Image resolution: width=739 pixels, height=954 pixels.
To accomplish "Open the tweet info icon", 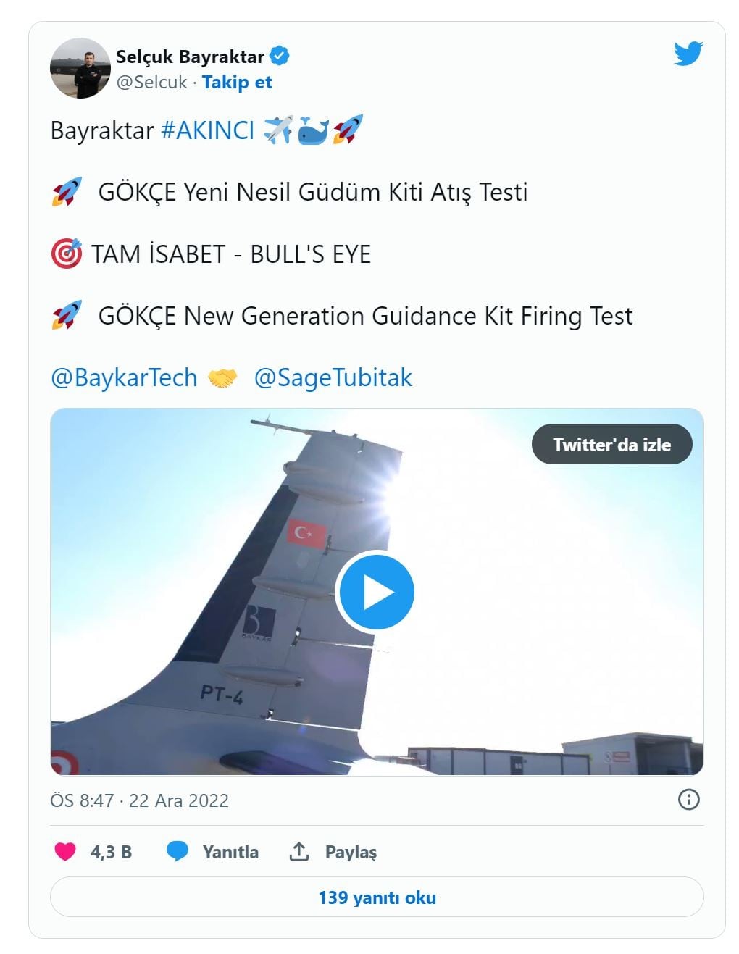I will tap(688, 800).
